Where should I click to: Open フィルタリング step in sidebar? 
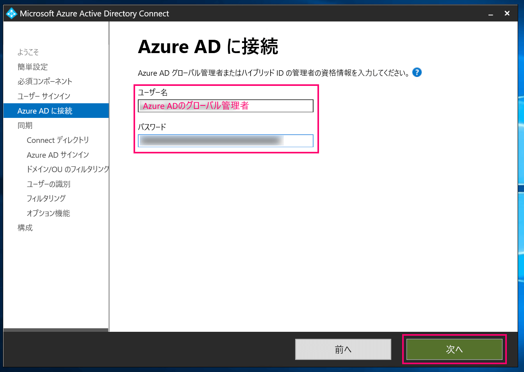coord(46,198)
